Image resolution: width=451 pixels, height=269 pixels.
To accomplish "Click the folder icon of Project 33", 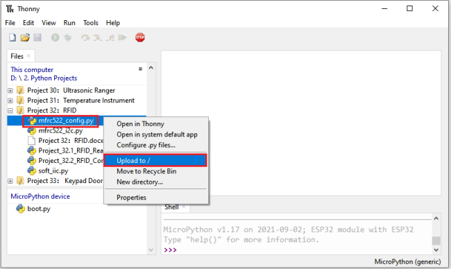I will coord(20,181).
